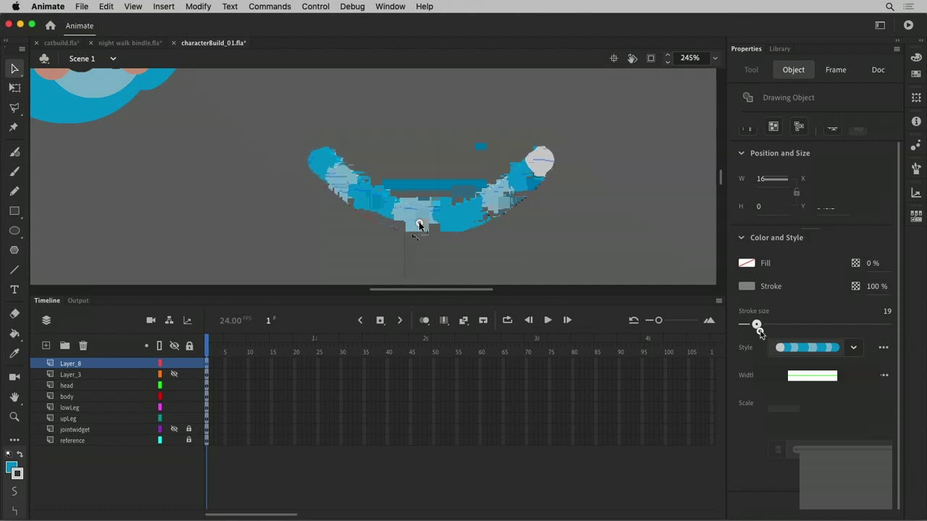The width and height of the screenshot is (927, 521).
Task: Select the Free Transform tool
Action: pyautogui.click(x=14, y=88)
